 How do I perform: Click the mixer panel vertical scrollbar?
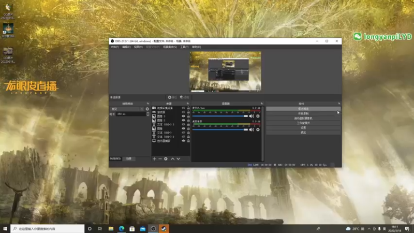point(263,134)
